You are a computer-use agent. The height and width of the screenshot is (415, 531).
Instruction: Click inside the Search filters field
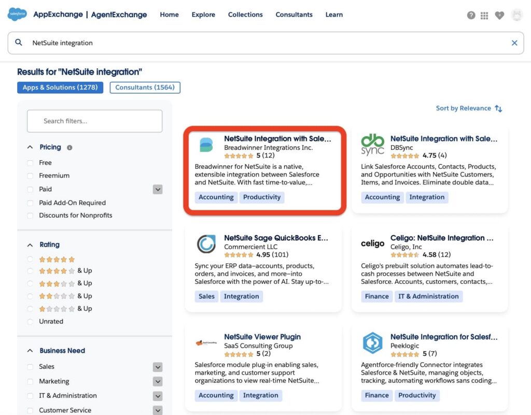[94, 121]
